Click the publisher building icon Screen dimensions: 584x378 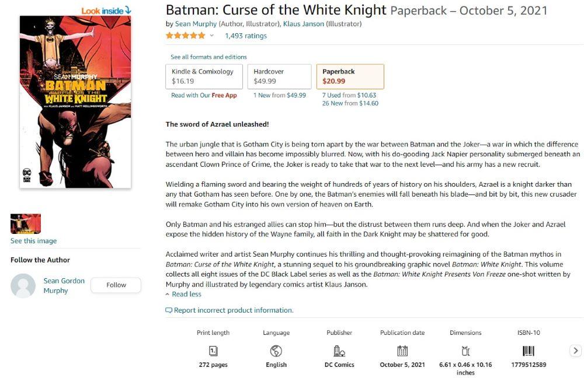point(339,351)
